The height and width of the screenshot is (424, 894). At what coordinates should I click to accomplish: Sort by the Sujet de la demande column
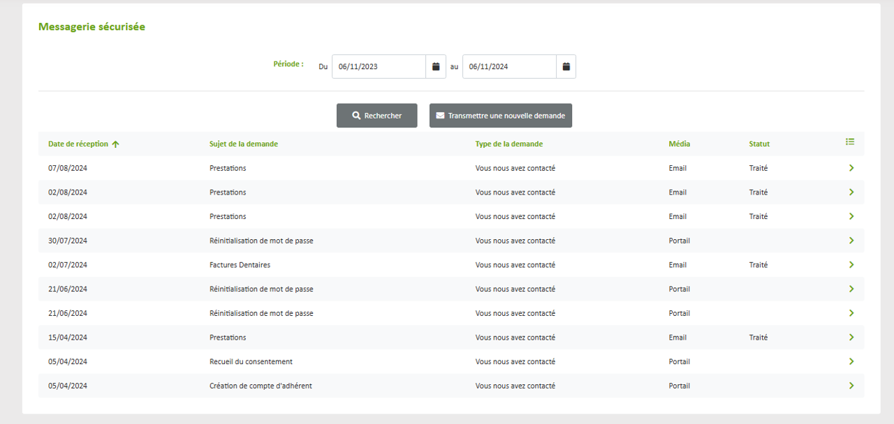[x=243, y=144]
